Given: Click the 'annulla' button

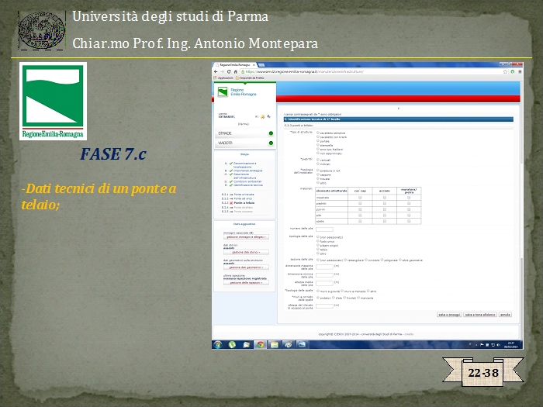Looking at the screenshot, I should pos(505,315).
